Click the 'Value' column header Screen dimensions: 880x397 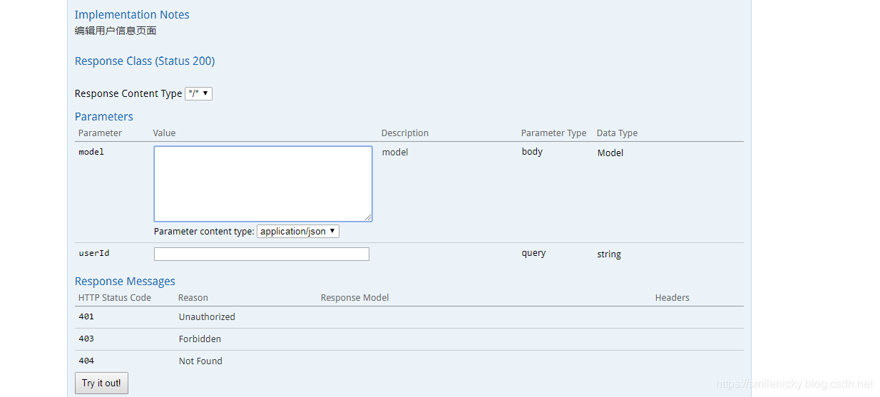(x=164, y=133)
